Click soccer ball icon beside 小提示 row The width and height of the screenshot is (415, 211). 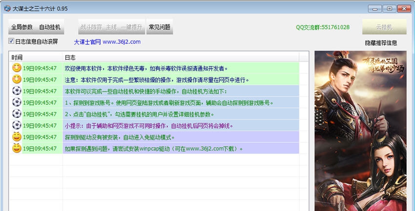pyautogui.click(x=17, y=125)
